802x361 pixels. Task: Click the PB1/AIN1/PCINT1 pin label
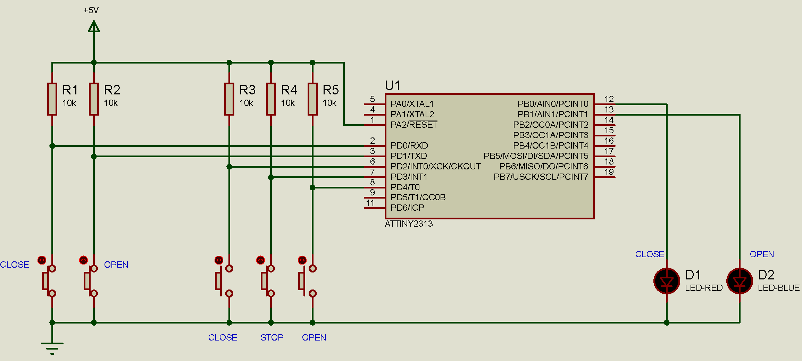coord(553,114)
